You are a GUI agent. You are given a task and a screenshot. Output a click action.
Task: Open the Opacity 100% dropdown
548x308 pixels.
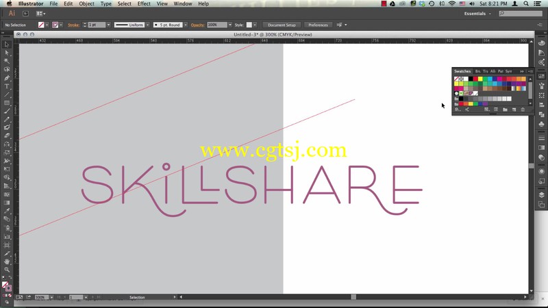(230, 25)
